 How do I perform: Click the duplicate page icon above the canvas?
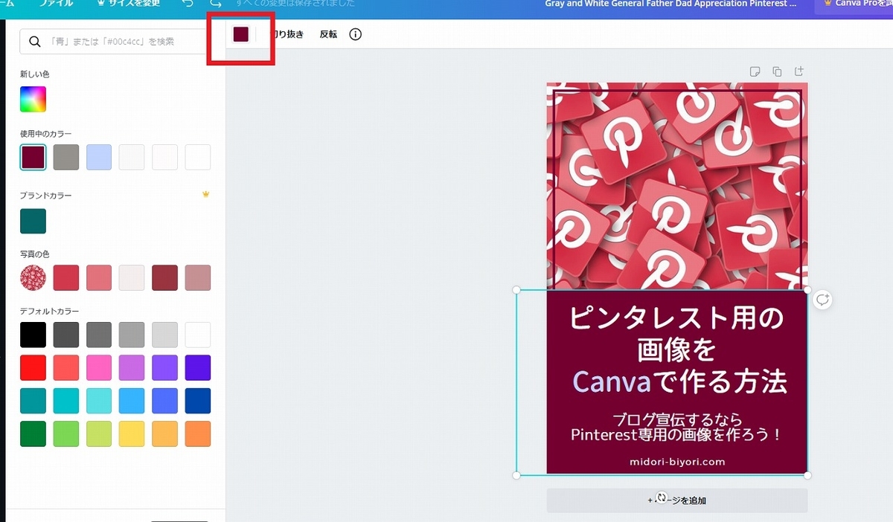[777, 71]
